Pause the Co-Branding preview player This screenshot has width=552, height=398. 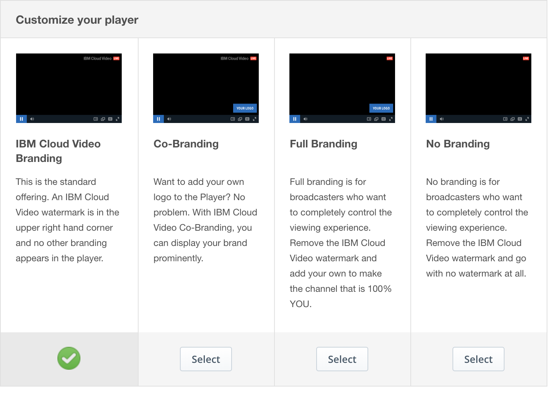coord(158,119)
